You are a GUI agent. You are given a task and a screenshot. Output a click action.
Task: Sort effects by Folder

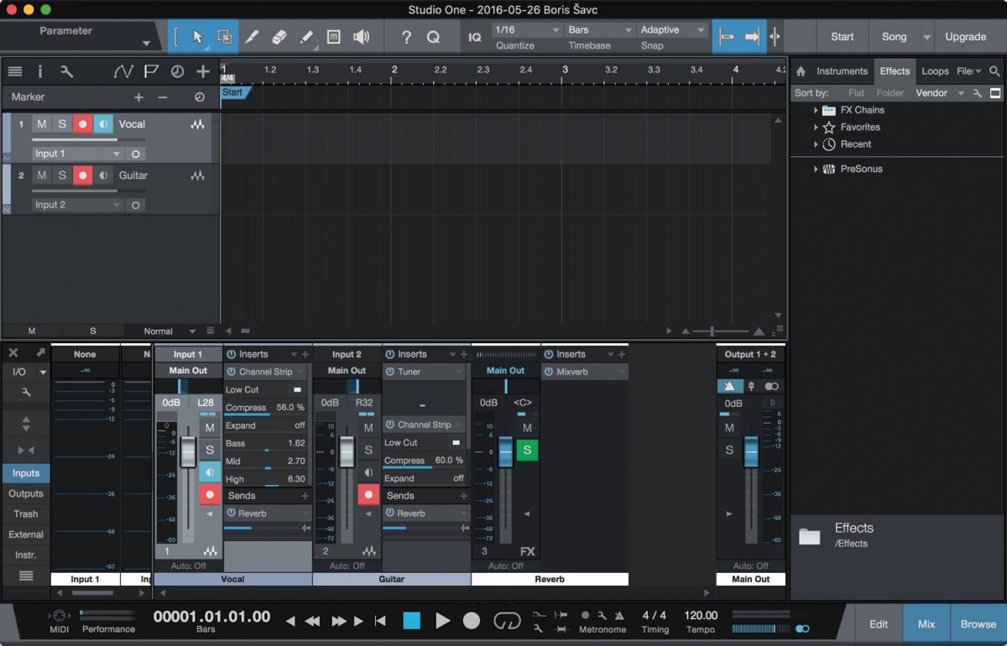pyautogui.click(x=890, y=93)
